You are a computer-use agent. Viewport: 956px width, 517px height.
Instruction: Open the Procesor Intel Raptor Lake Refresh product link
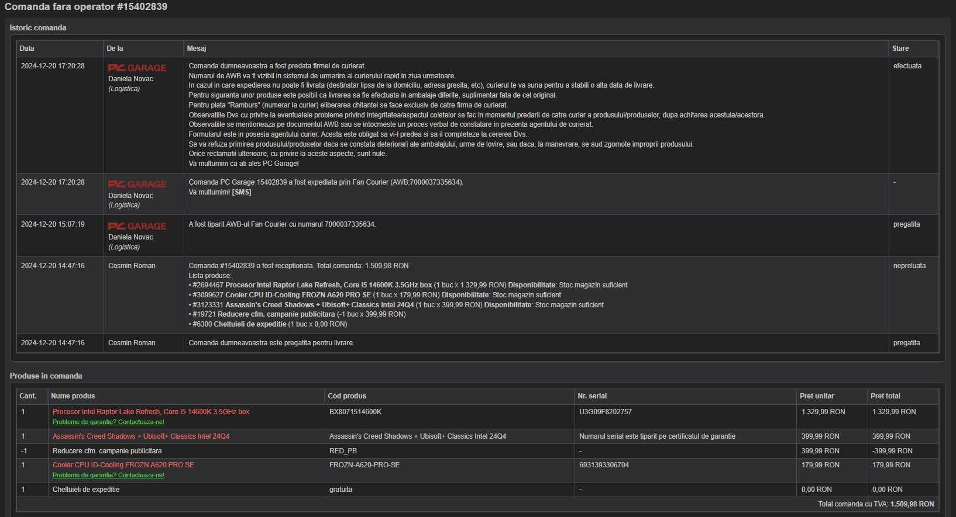click(151, 412)
